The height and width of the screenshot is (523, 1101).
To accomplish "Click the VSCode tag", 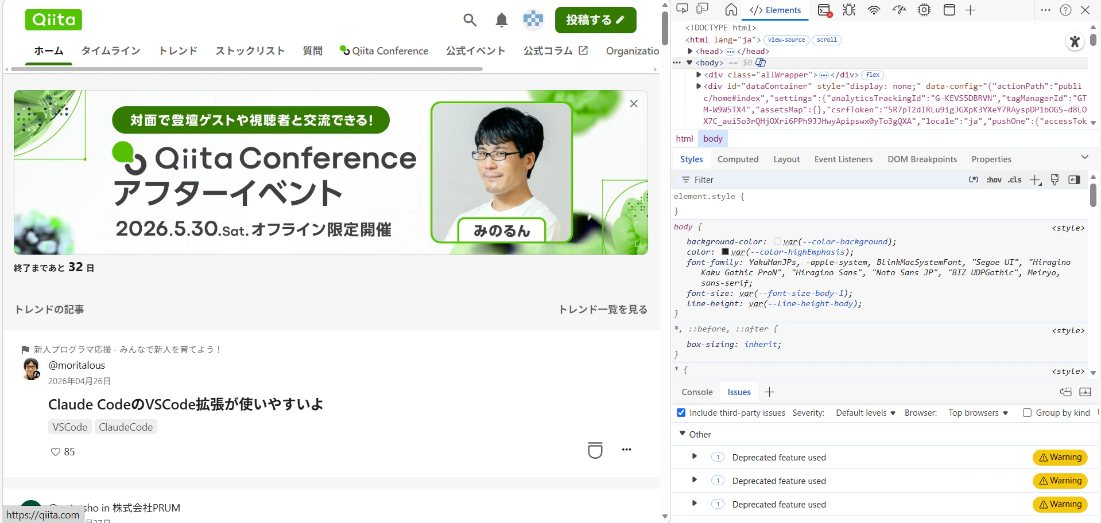I will point(70,427).
